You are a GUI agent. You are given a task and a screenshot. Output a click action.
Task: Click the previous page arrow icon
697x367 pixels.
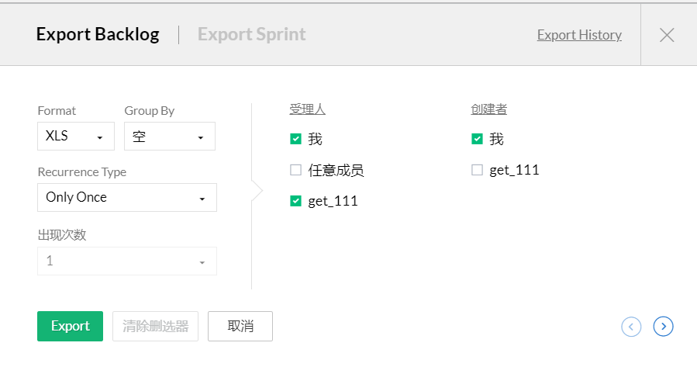pyautogui.click(x=631, y=327)
